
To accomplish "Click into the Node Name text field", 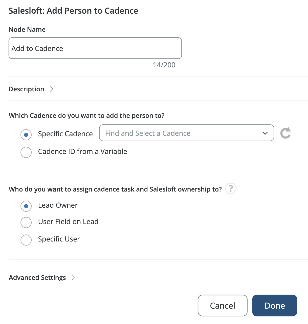I will [95, 48].
